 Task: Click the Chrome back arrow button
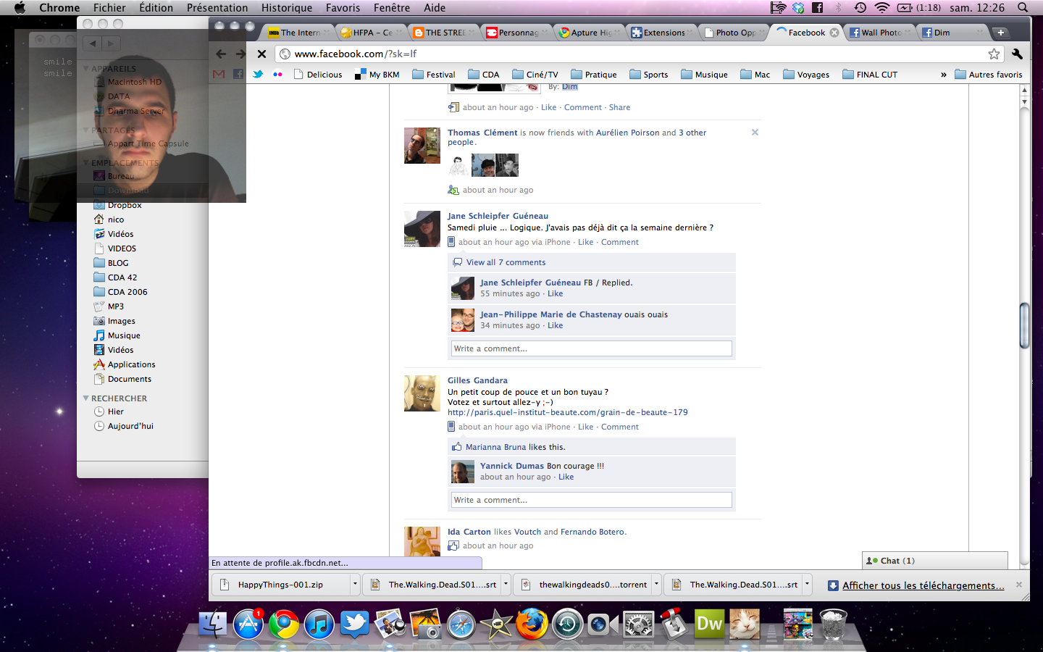click(221, 54)
